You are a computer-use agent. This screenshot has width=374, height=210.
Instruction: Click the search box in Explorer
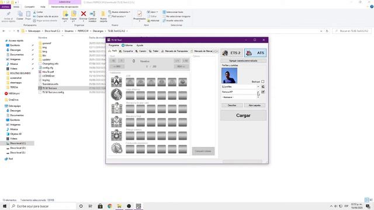click(352, 31)
